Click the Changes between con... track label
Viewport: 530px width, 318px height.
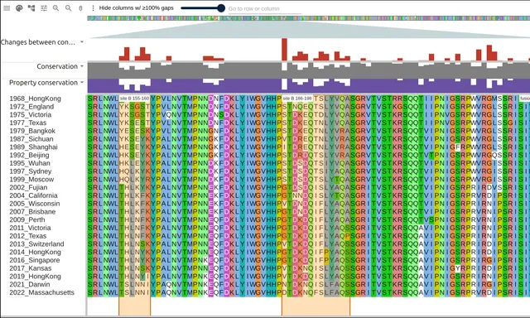(38, 42)
